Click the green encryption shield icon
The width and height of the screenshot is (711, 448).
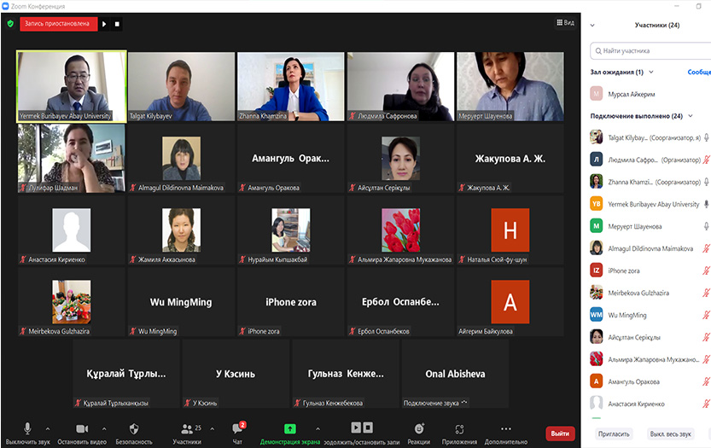coord(10,24)
